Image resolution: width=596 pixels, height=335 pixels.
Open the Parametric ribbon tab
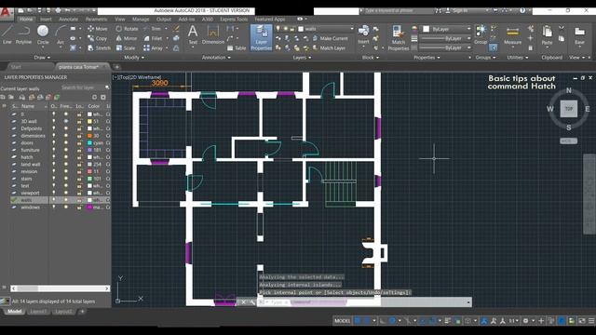96,19
